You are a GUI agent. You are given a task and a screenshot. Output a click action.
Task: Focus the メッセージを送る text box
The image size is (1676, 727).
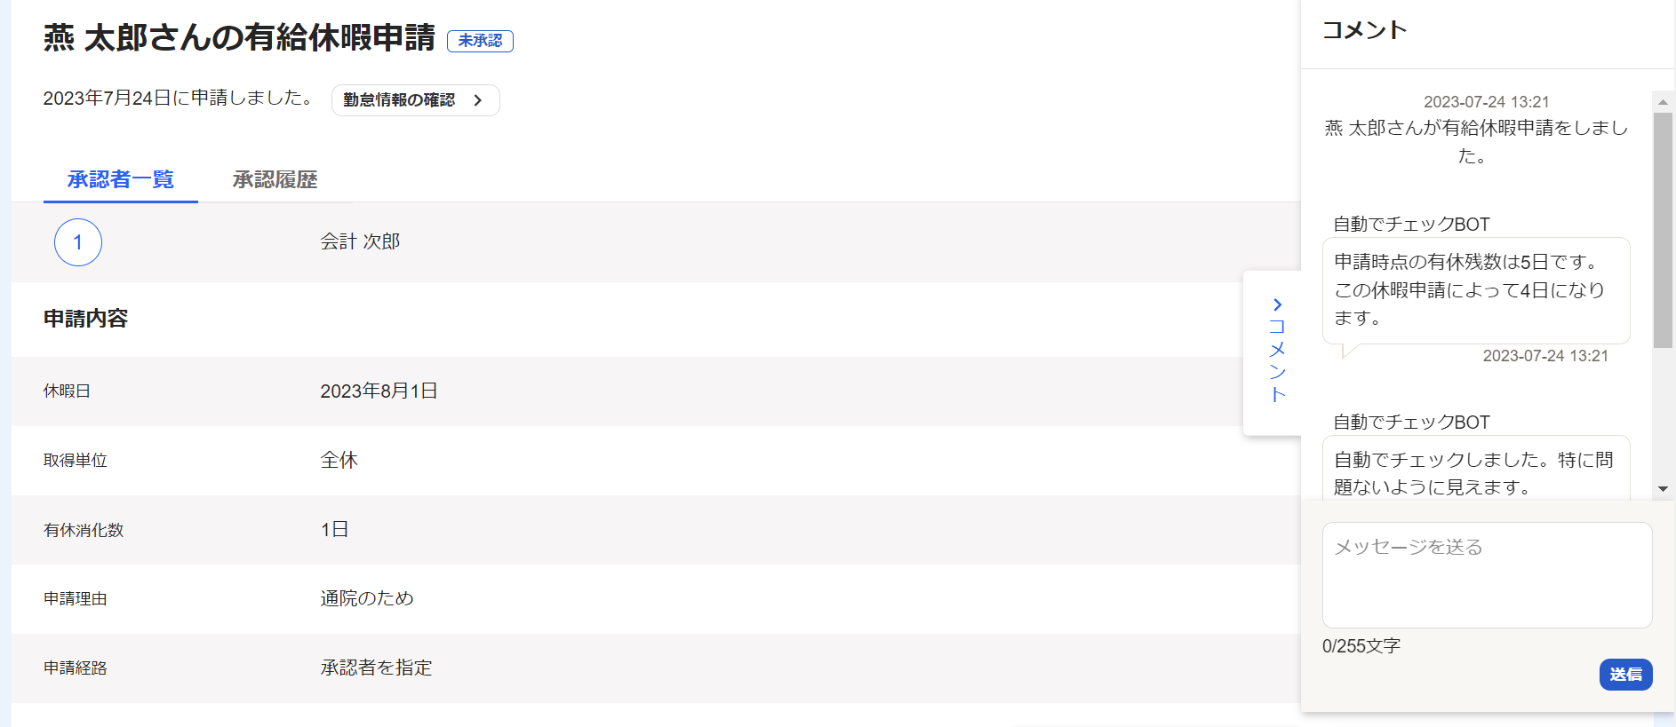click(1487, 575)
